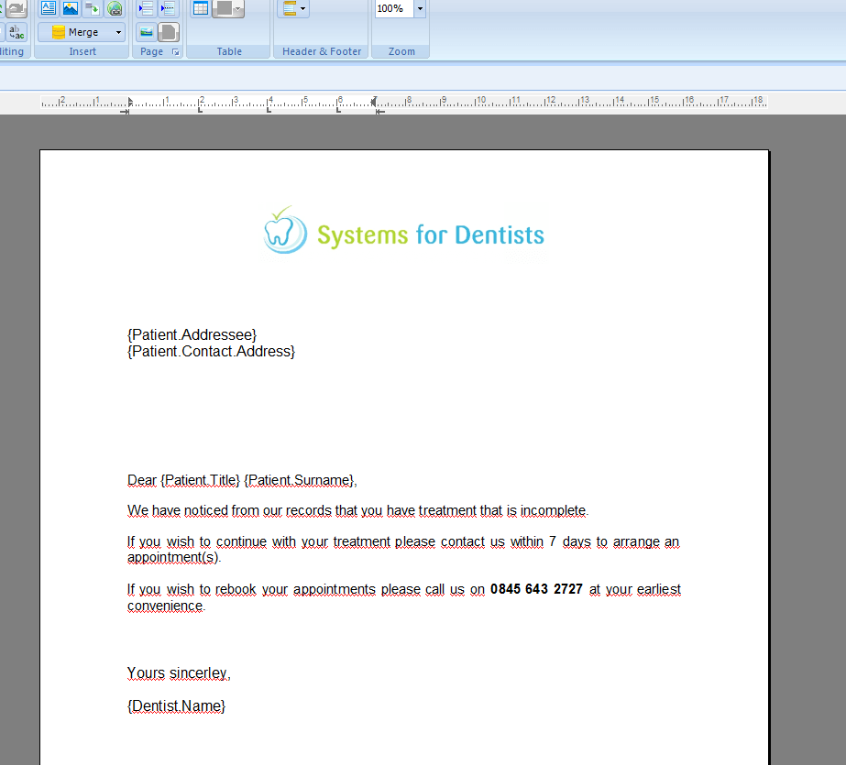Viewport: 846px width, 765px height.
Task: Open the zoom level dropdown
Action: (x=418, y=8)
